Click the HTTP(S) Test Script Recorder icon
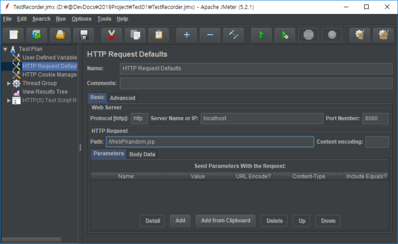This screenshot has height=244, width=398. point(16,101)
